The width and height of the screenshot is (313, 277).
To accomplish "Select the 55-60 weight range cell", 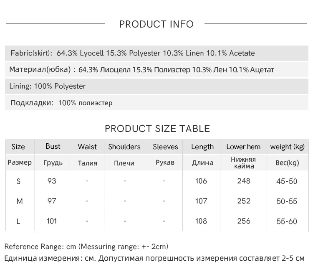I will (x=287, y=221).
